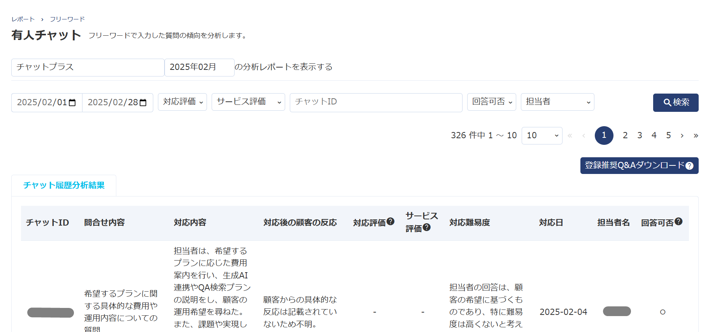The width and height of the screenshot is (708, 332).
Task: Click help icon on Q&A download button
Action: click(689, 166)
